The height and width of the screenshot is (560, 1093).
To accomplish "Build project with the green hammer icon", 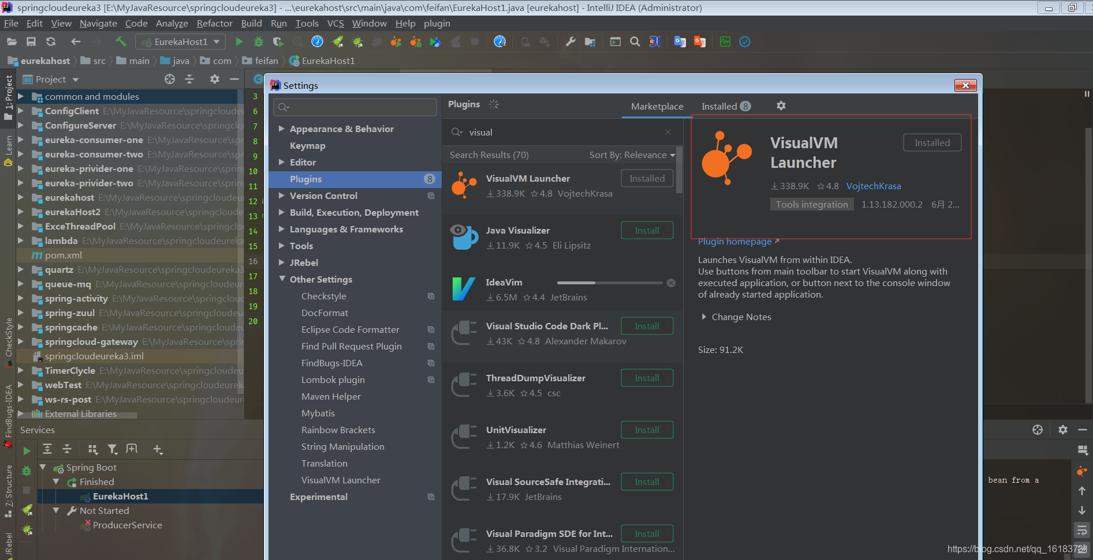I will point(121,42).
